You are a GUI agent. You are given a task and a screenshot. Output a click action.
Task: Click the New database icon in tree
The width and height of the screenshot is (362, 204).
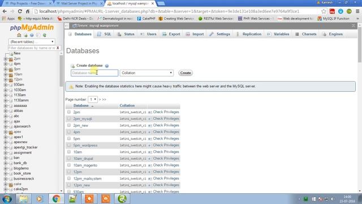pos(11,54)
